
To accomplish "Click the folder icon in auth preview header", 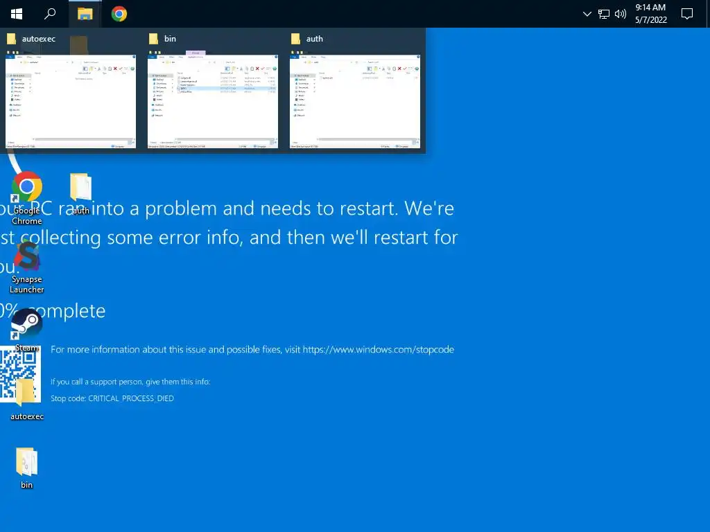I will tap(295, 39).
